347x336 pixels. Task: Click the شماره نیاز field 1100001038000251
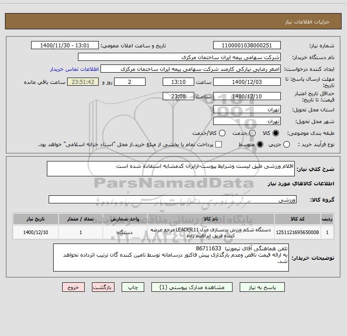point(247,46)
